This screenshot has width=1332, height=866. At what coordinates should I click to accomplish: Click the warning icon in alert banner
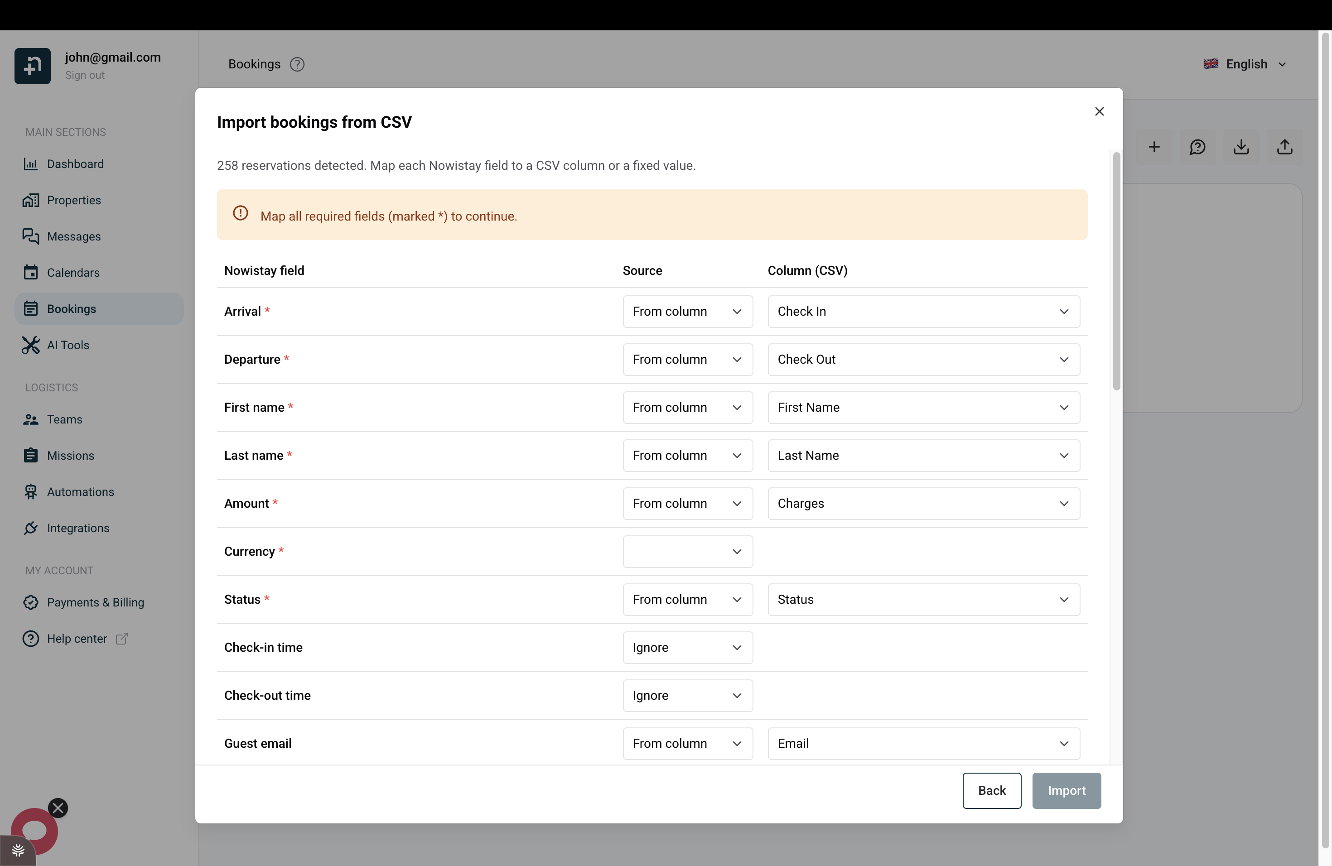point(240,213)
